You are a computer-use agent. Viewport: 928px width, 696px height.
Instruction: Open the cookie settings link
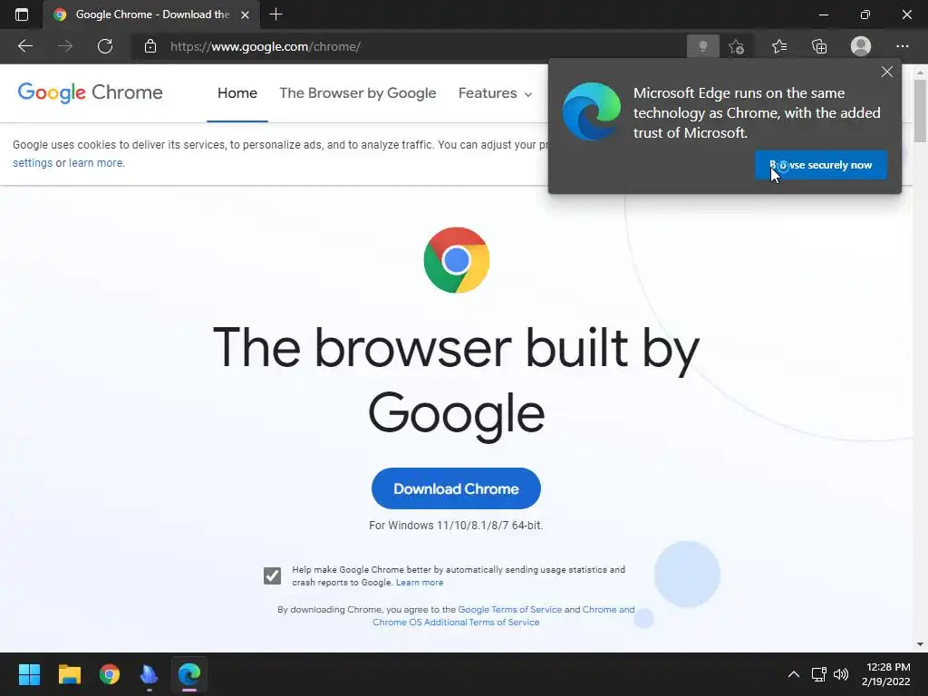(x=33, y=163)
